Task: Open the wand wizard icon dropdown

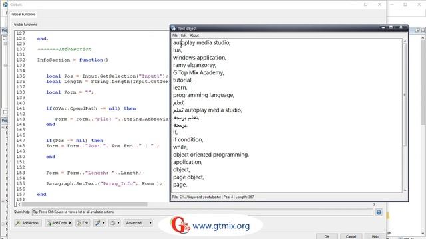Action: pyautogui.click(x=103, y=223)
